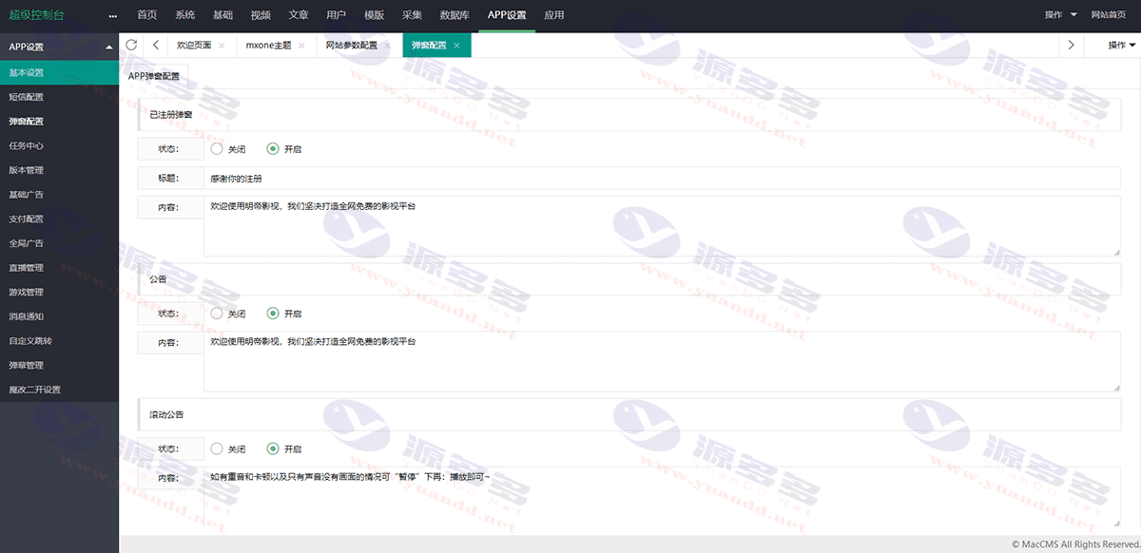The image size is (1141, 553).
Task: Select 开启 for 滚动公告 status
Action: tap(284, 449)
